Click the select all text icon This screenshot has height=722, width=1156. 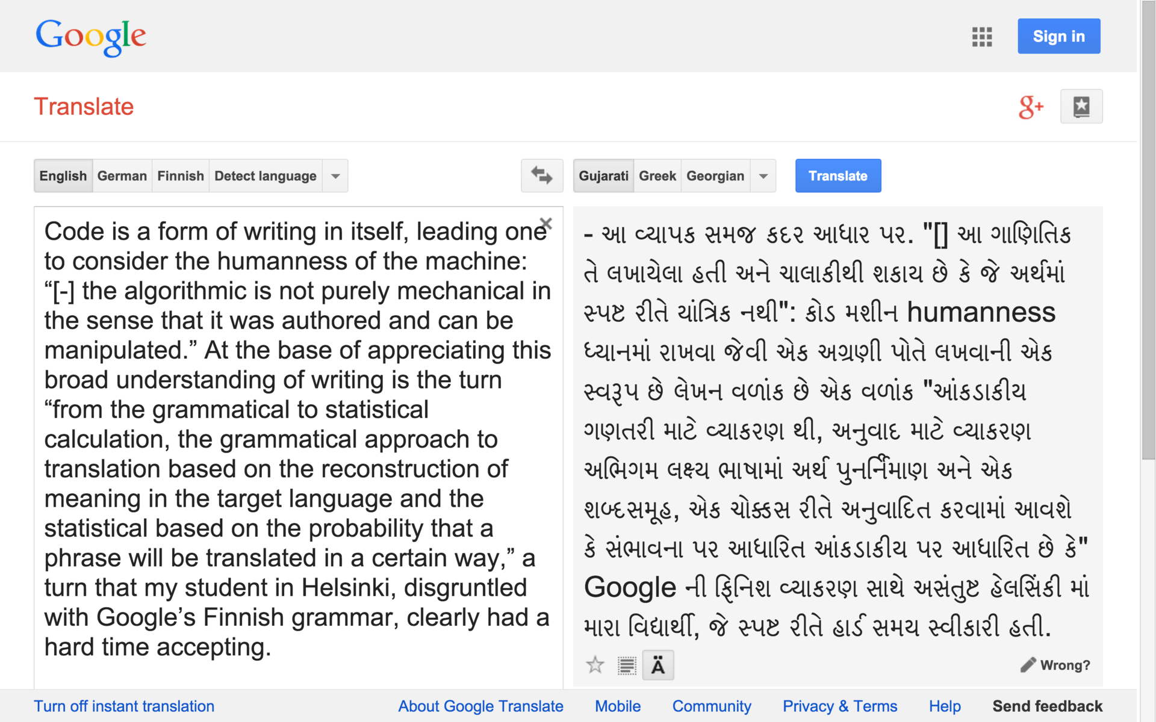click(x=627, y=665)
